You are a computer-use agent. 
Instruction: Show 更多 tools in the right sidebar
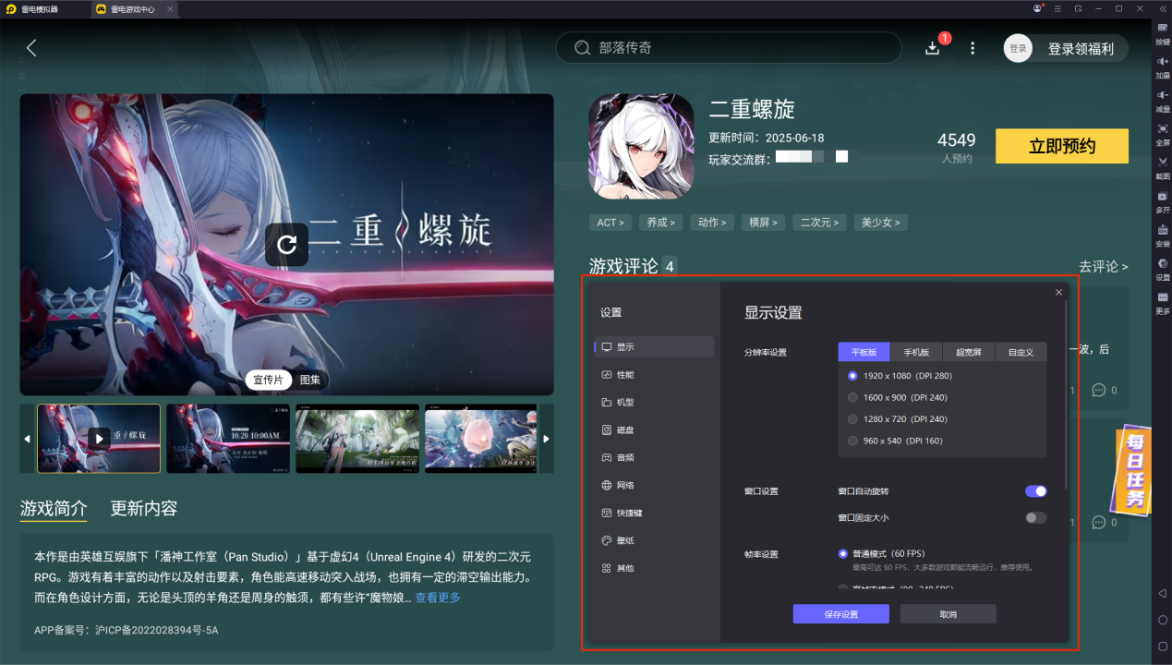click(x=1163, y=303)
